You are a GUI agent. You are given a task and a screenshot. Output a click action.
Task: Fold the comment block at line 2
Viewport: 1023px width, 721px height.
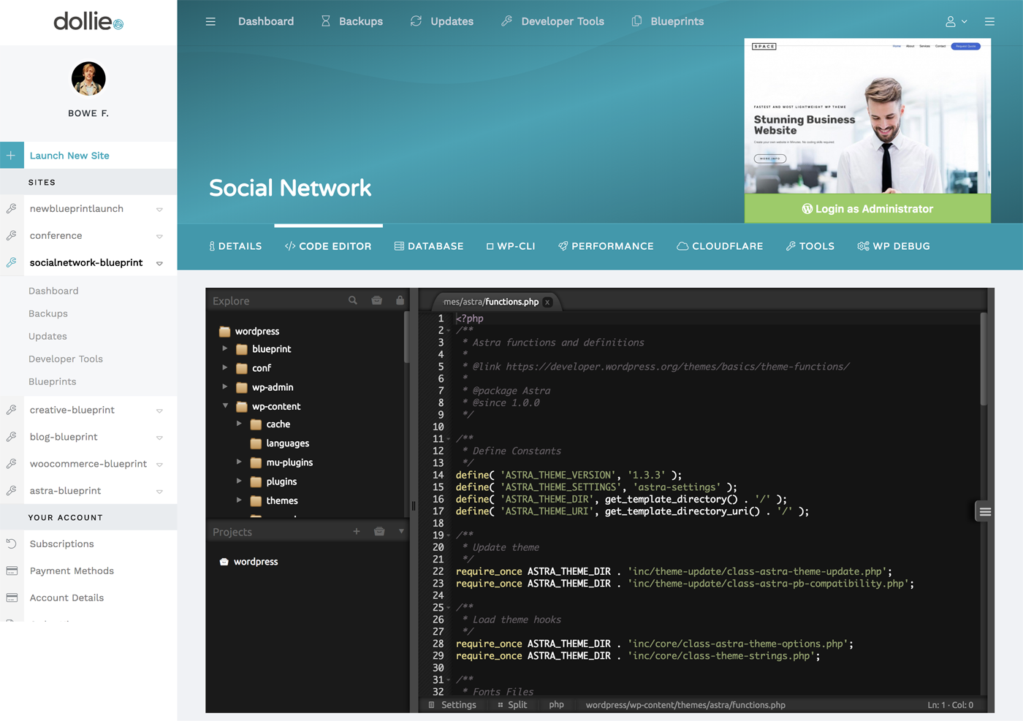(449, 331)
